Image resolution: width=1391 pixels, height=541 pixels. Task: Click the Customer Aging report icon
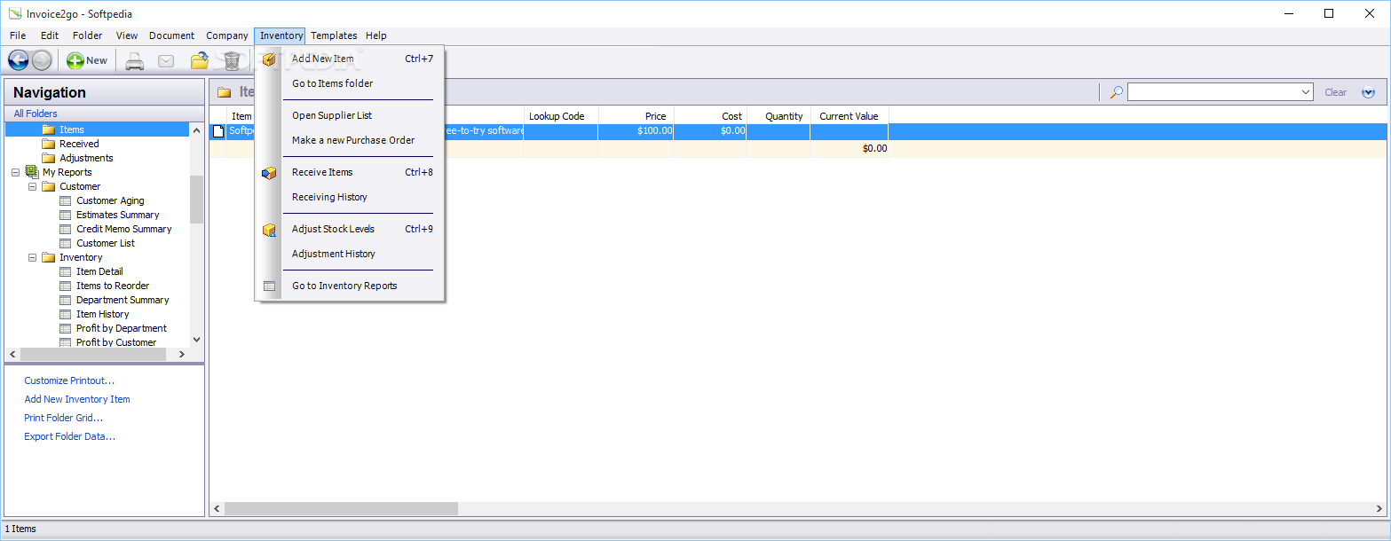(x=66, y=200)
